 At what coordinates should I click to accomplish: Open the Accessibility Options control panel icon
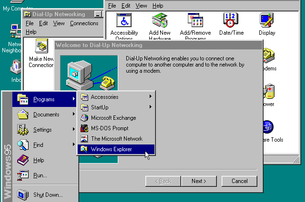point(124,20)
